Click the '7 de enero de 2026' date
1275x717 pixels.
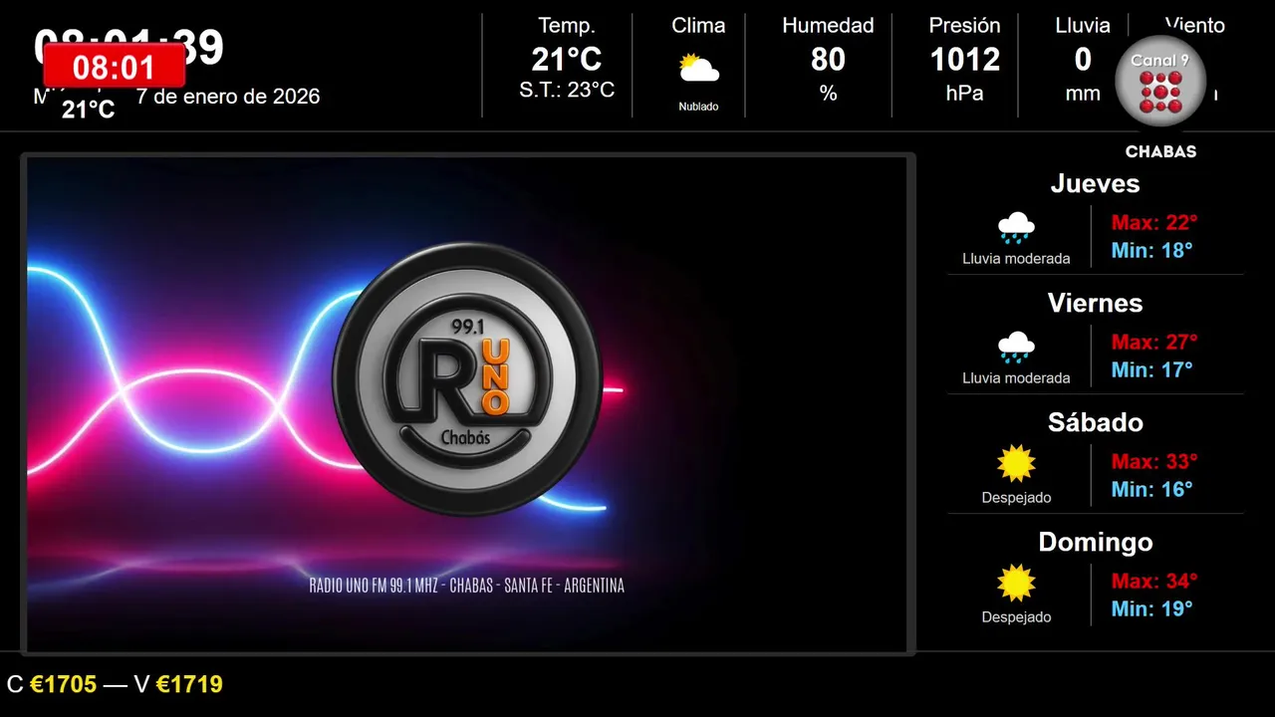[x=228, y=97]
